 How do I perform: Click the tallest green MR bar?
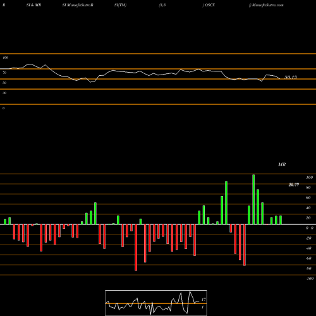(253, 199)
